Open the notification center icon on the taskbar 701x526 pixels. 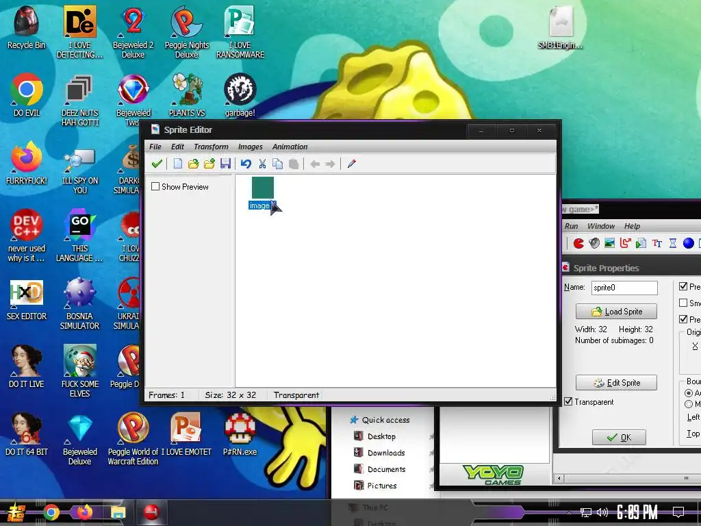[x=678, y=512]
